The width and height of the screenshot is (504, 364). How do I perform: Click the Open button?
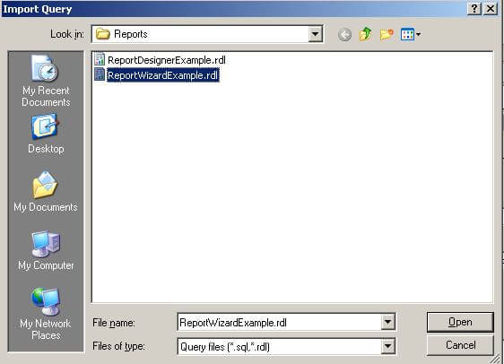460,322
